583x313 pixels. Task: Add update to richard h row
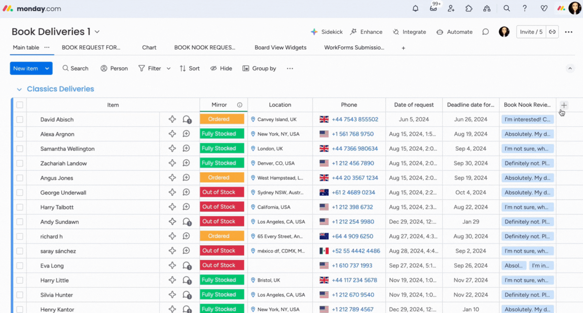186,236
